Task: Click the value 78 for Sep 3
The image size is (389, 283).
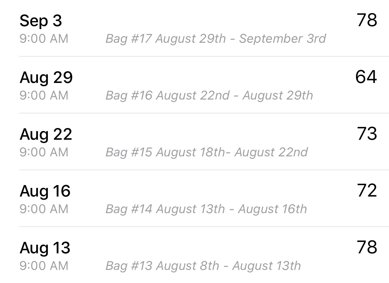Action: pyautogui.click(x=367, y=20)
